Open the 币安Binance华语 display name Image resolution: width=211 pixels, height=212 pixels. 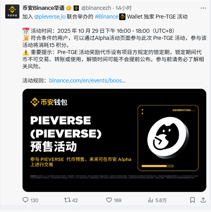(44, 8)
